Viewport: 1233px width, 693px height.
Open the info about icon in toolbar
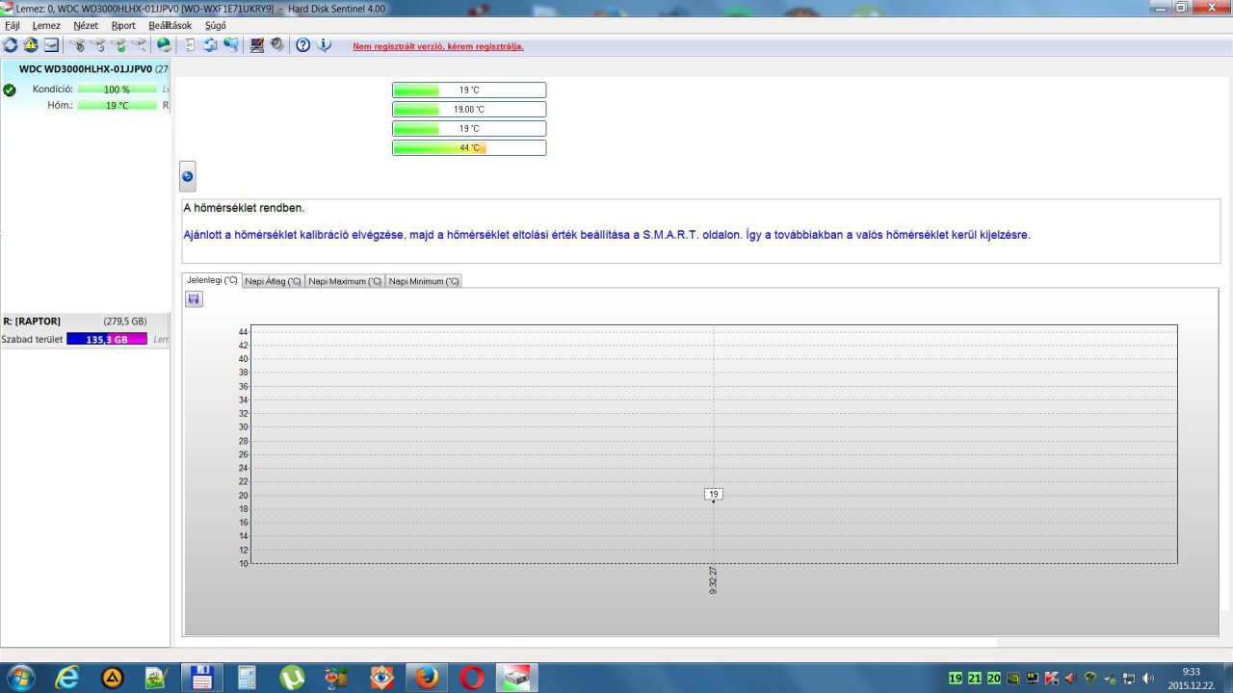click(x=324, y=45)
